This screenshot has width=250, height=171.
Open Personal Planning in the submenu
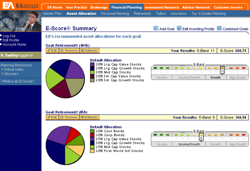point(115,13)
